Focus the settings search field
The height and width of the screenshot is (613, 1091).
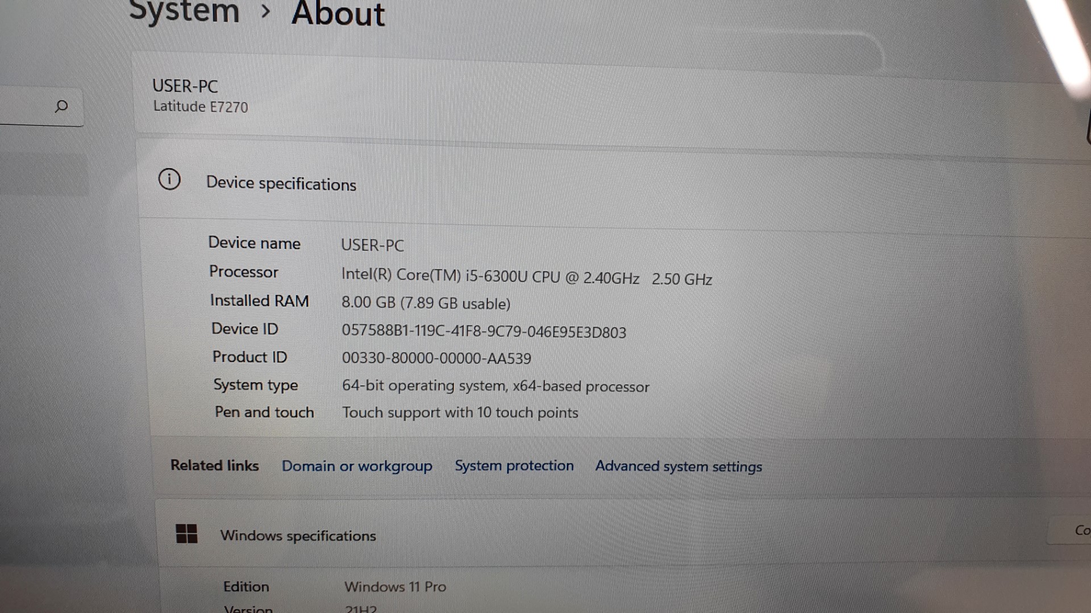pos(41,106)
